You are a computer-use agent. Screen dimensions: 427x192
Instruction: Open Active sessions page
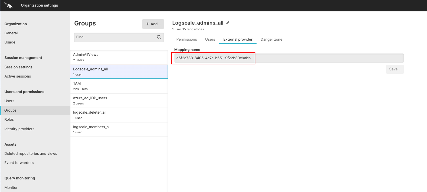click(x=18, y=76)
